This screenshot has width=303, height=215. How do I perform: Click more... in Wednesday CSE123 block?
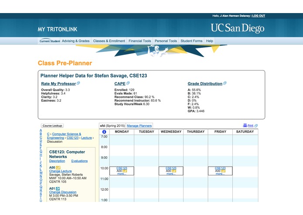(x=171, y=174)
